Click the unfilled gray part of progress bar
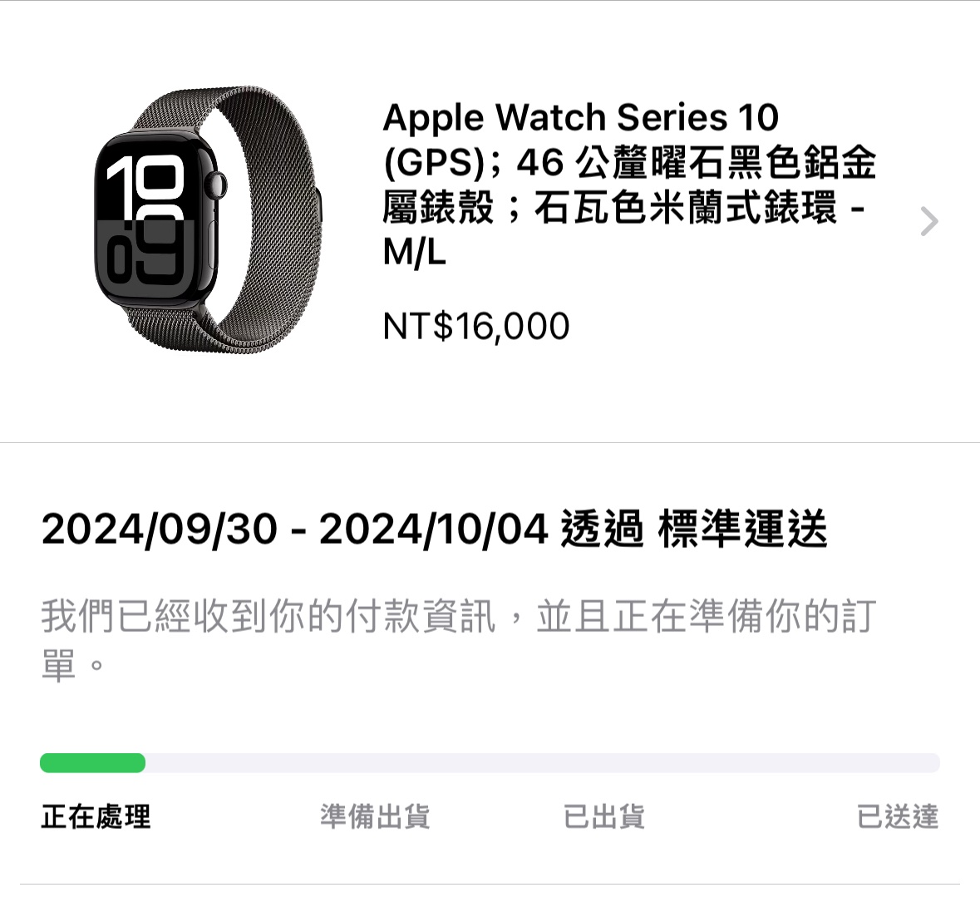The width and height of the screenshot is (980, 897). click(x=543, y=762)
